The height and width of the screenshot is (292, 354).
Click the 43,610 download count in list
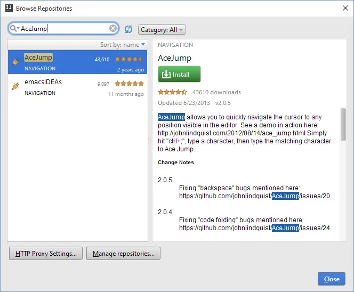click(x=102, y=59)
